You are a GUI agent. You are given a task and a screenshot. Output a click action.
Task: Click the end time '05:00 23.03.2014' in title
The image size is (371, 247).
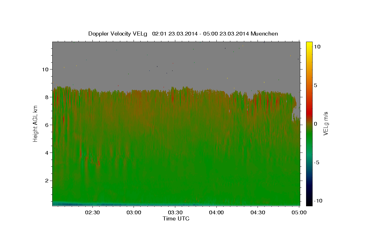coord(226,34)
